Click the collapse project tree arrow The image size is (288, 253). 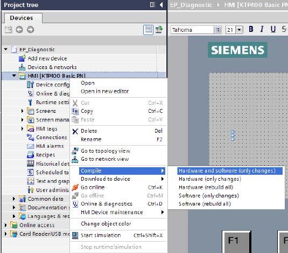161,5
